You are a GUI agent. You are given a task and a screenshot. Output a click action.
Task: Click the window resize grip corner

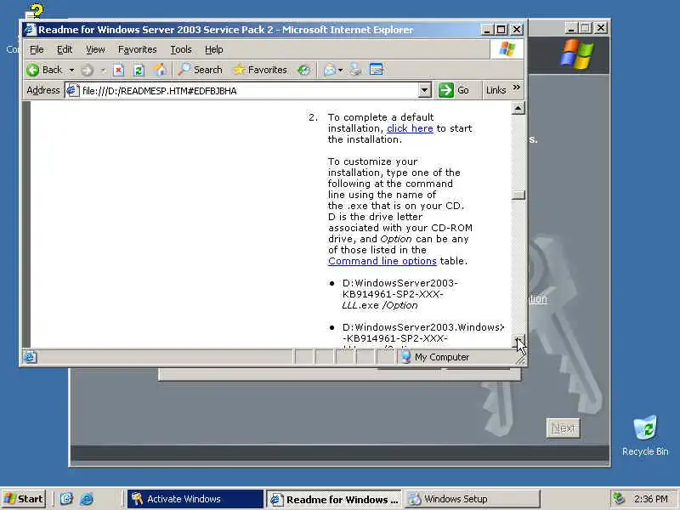tap(521, 359)
